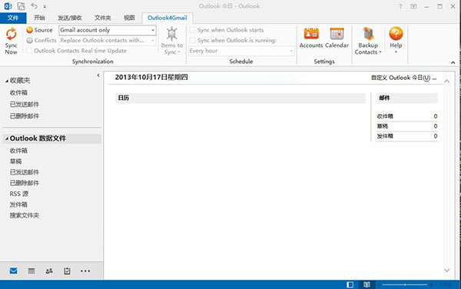
Task: Switch to Calendar view in navigation bar
Action: click(x=32, y=271)
